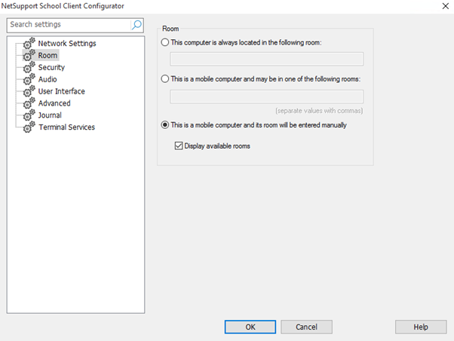
Task: Click the gear icon beside Advanced
Action: 29,103
